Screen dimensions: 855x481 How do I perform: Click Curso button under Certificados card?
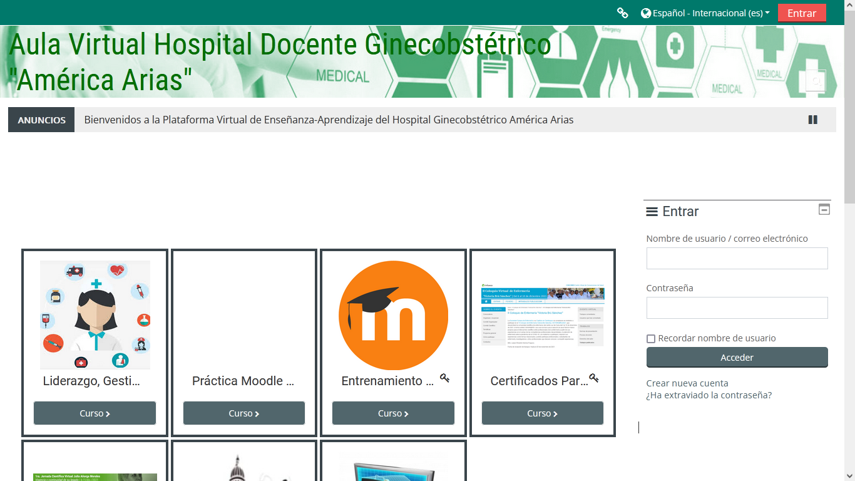[x=542, y=413]
